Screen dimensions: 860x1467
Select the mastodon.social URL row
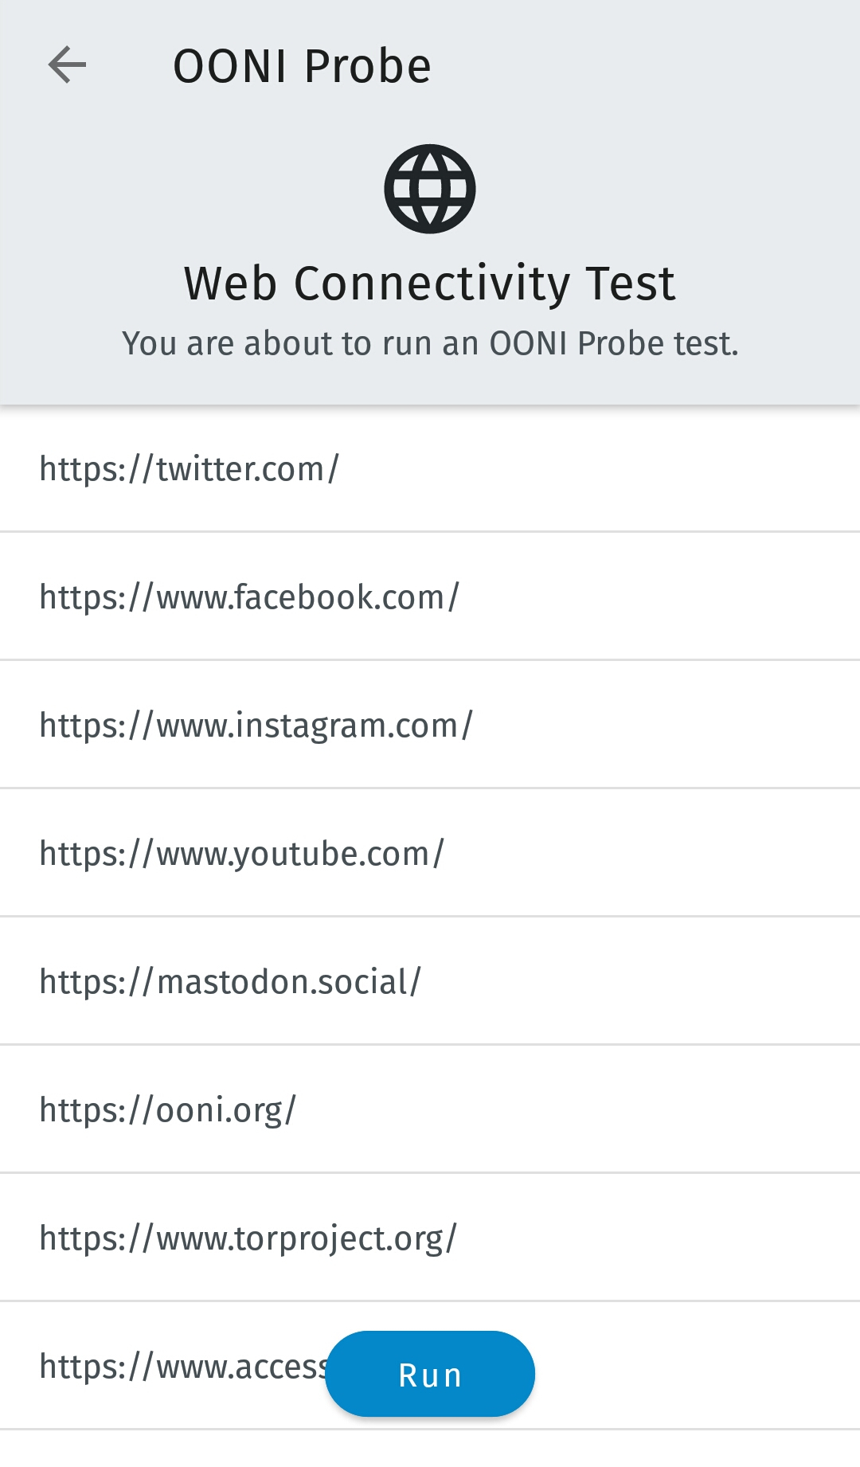[230, 982]
